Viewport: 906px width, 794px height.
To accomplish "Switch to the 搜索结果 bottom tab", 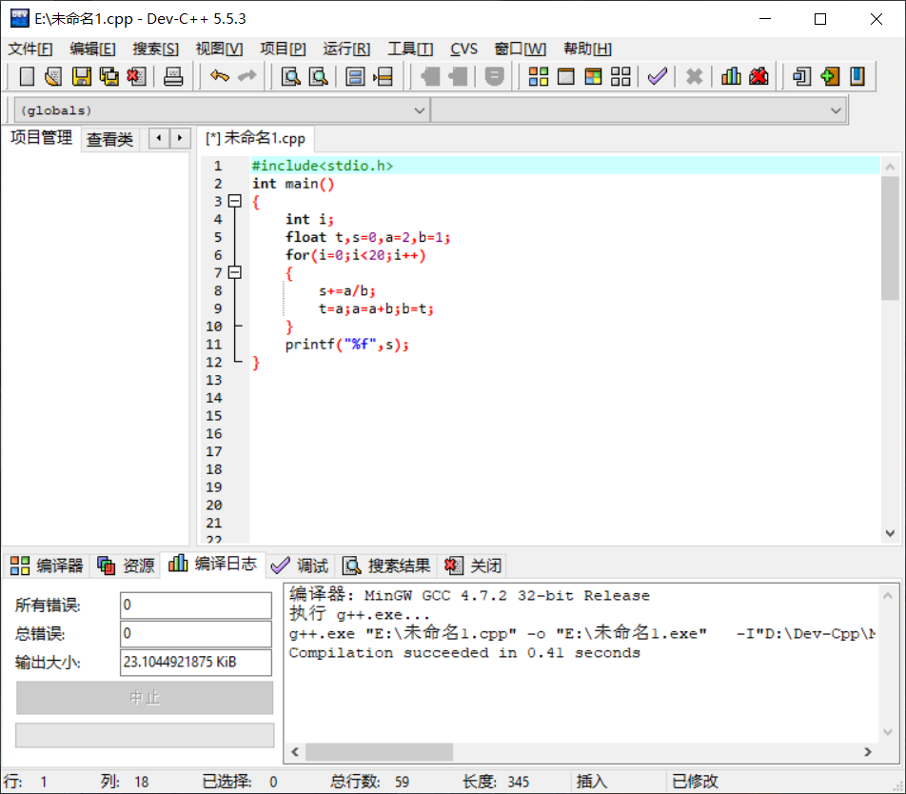I will (386, 566).
